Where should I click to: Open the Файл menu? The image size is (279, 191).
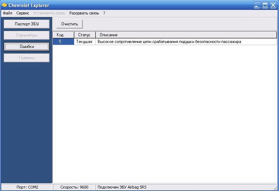click(7, 13)
